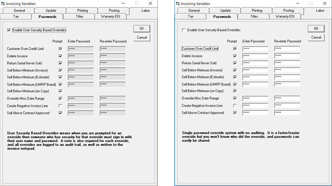
Task: Click the Invoicing Variables title icon in right window
Action: pos(178,4)
